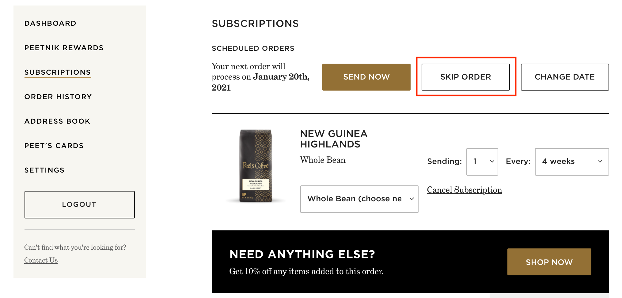Viewport: 622px width, 298px height.
Task: Follow the Contact Us link
Action: pyautogui.click(x=41, y=260)
